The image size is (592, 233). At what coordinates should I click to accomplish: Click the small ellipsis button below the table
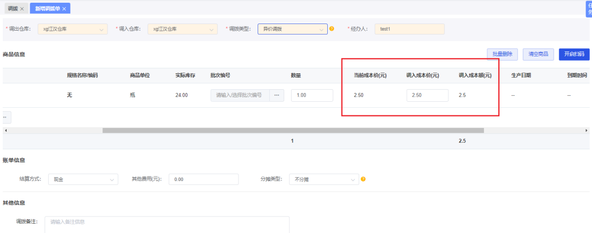pos(7,117)
